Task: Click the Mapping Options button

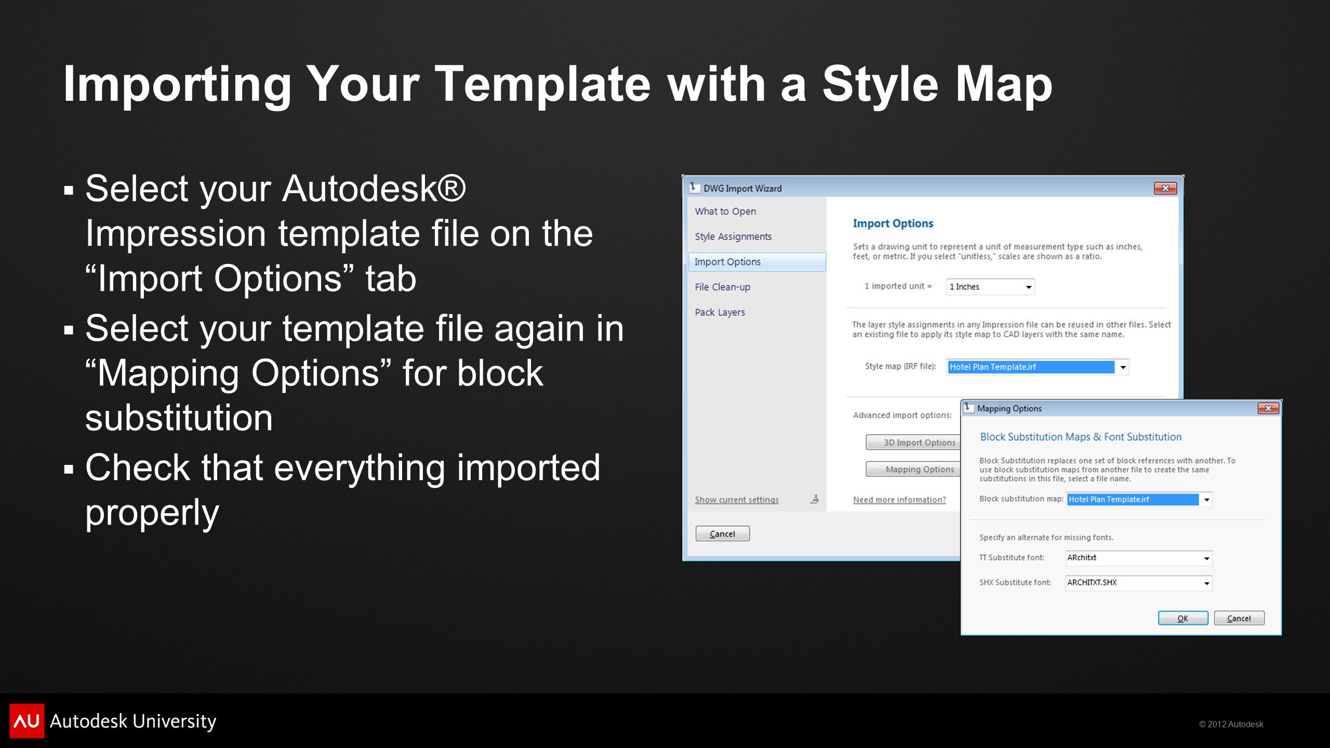Action: click(x=913, y=469)
